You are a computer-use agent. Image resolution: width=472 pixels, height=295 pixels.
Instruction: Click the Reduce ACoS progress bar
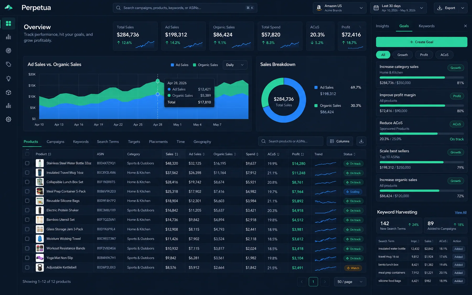422,134
